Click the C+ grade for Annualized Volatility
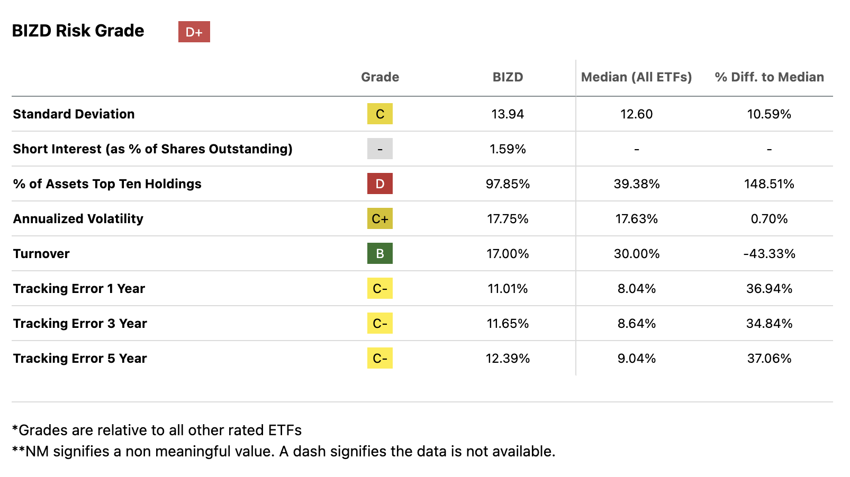Viewport: 850px width, 477px height. click(379, 218)
